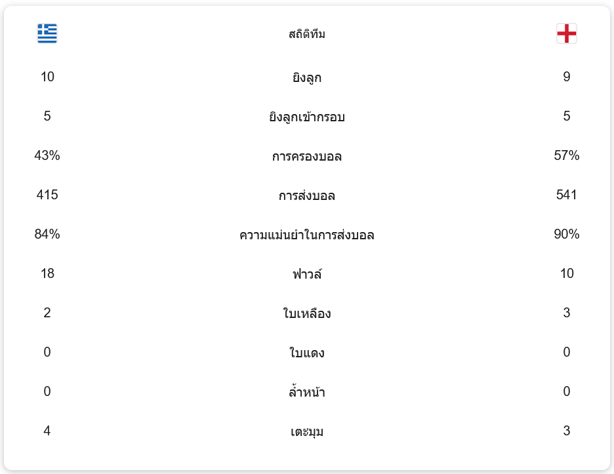This screenshot has height=474, width=614.
Task: Click Greece's 43% possession value
Action: (47, 155)
